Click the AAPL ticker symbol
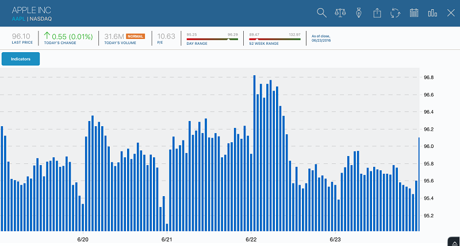 coord(18,19)
